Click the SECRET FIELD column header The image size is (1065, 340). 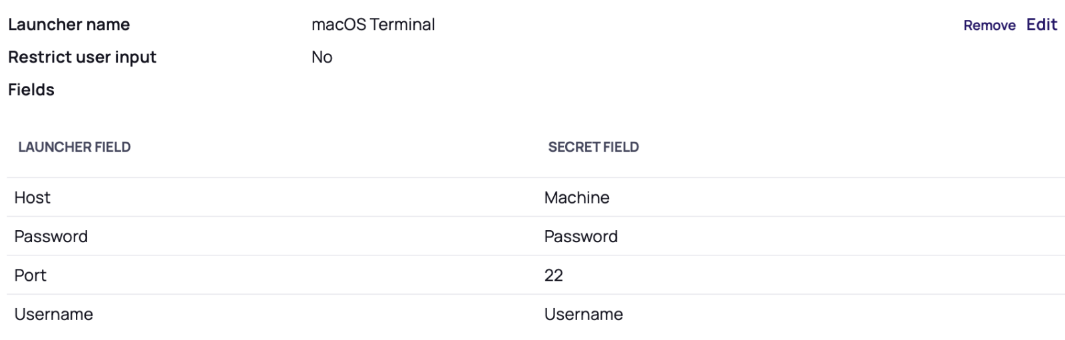[593, 147]
